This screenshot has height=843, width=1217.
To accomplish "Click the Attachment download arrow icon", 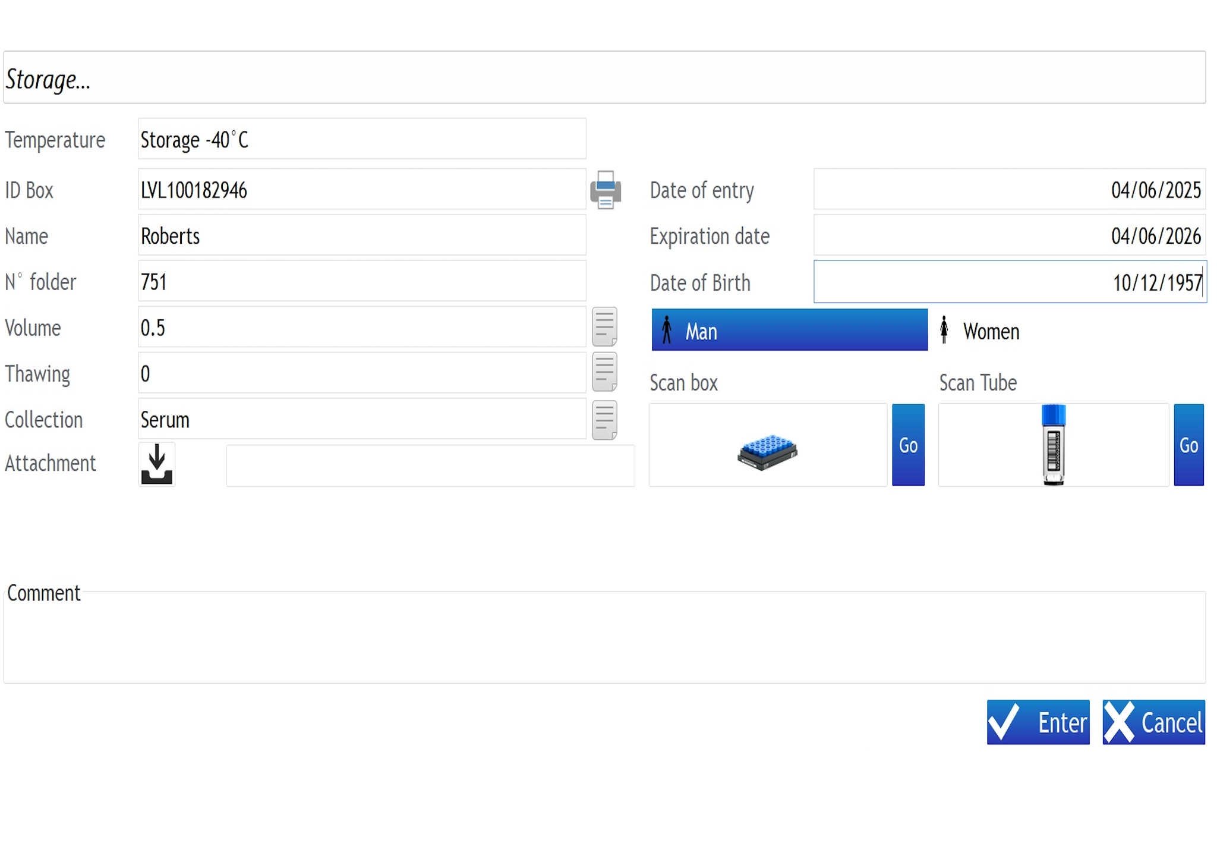I will coord(157,464).
